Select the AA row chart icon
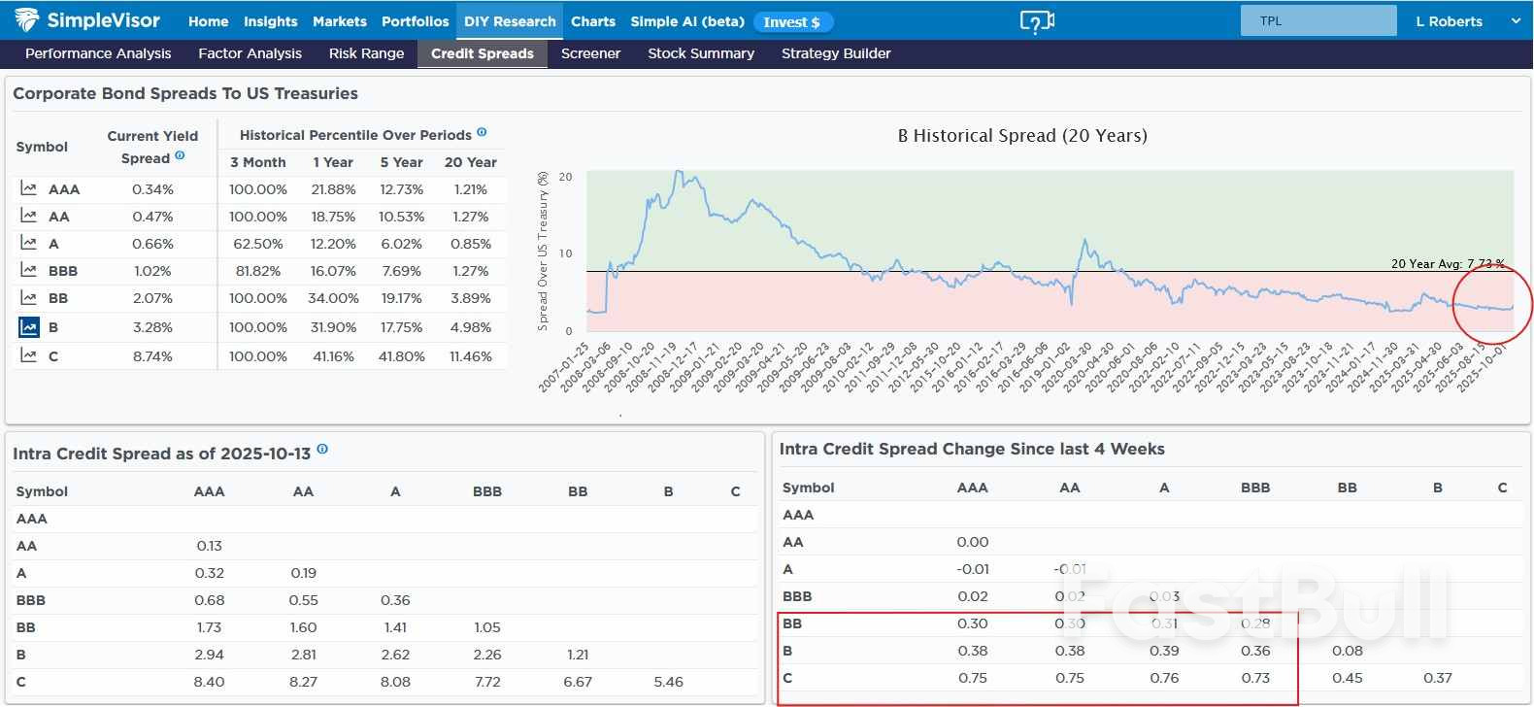The image size is (1534, 707). click(29, 217)
